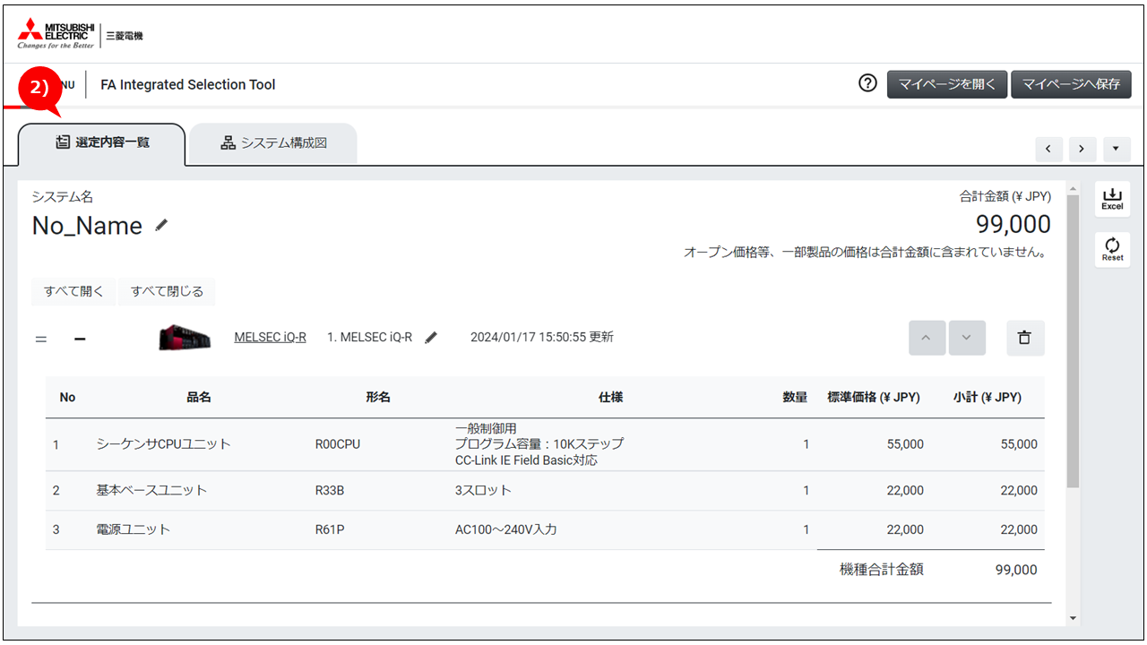
Task: Click 品名 column header
Action: coord(199,398)
